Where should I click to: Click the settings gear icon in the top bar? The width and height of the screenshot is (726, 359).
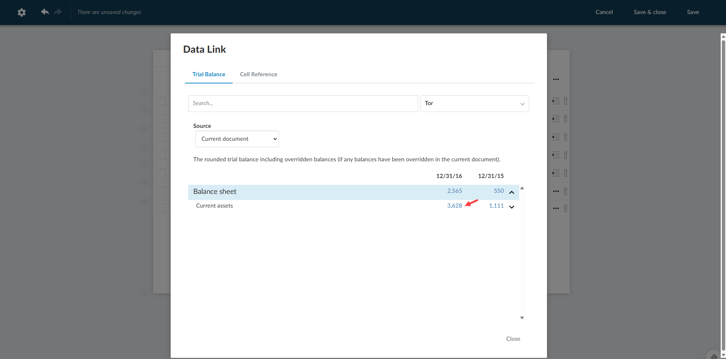[22, 13]
